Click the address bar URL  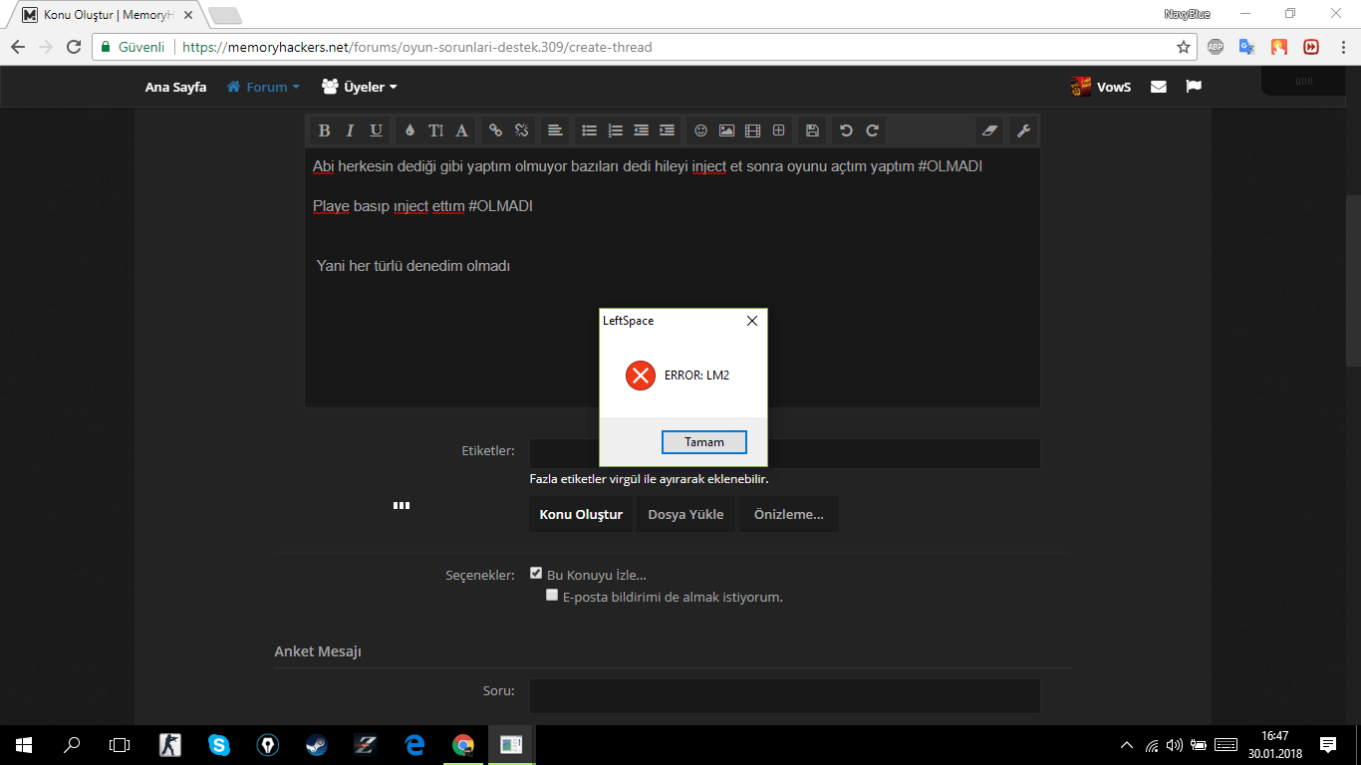pyautogui.click(x=417, y=47)
